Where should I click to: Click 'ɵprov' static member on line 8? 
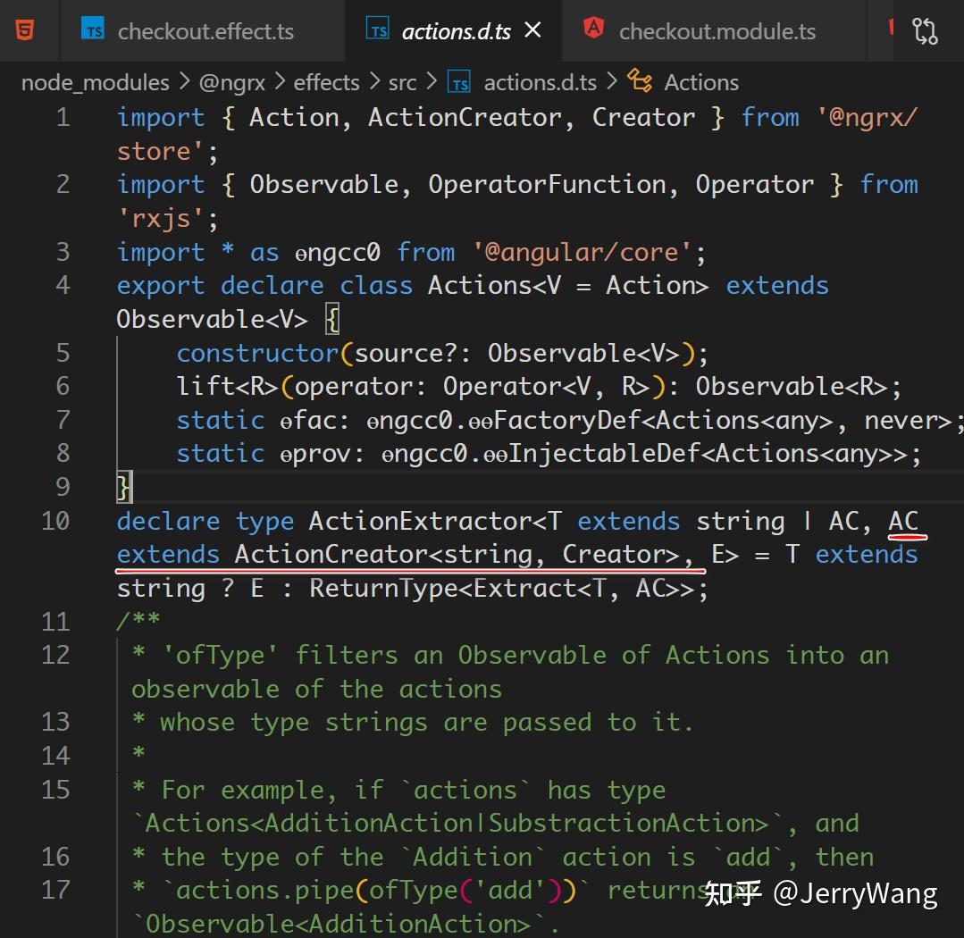314,454
